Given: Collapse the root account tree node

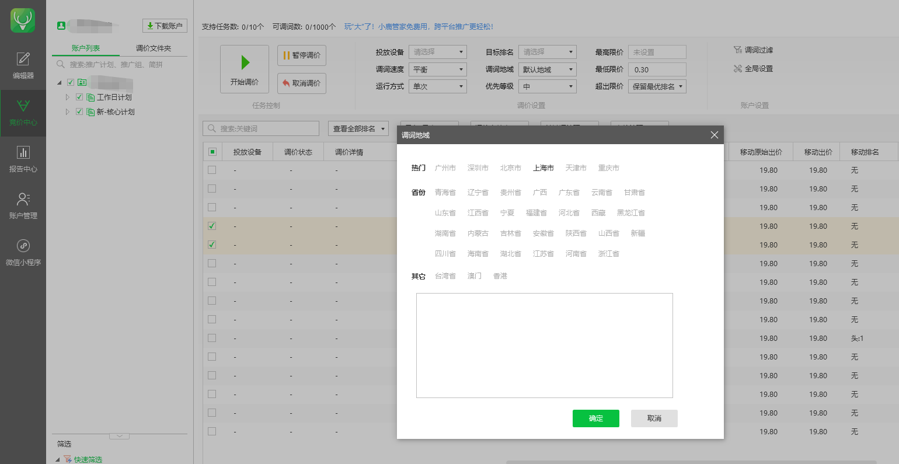Looking at the screenshot, I should point(60,83).
